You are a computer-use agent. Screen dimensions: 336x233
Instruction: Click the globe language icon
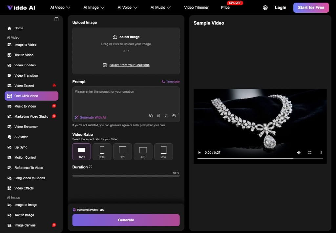tap(265, 8)
